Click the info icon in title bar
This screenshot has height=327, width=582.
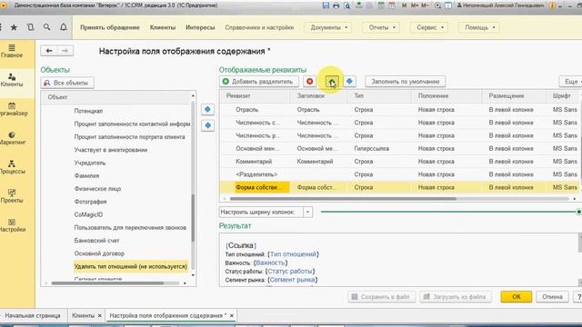pyautogui.click(x=552, y=5)
